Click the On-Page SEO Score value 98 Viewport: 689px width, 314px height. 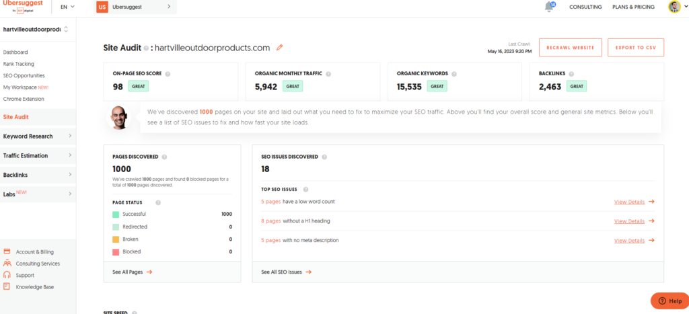[x=118, y=87]
